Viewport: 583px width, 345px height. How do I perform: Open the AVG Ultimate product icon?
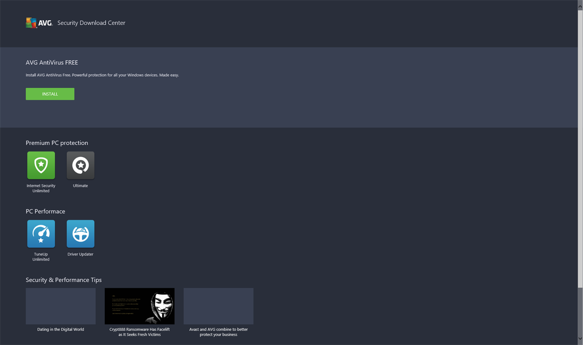[x=80, y=165]
